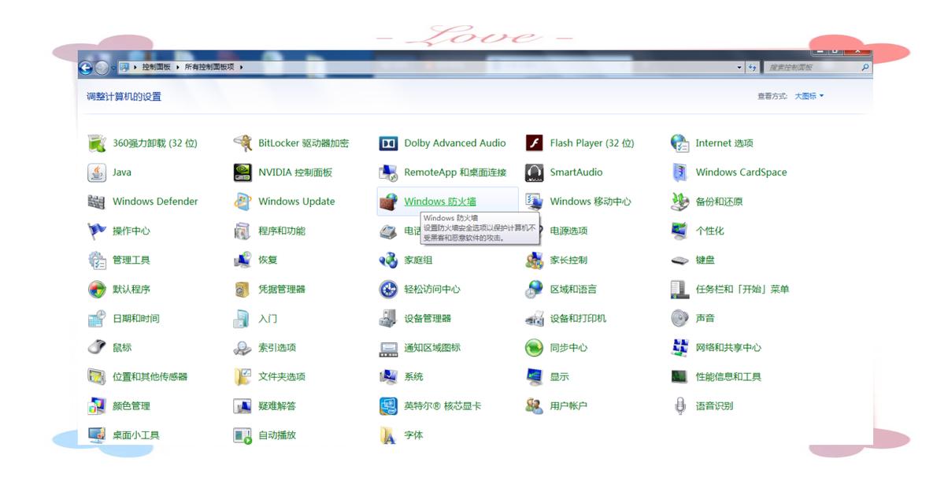Open the 电源选项 link

[568, 231]
